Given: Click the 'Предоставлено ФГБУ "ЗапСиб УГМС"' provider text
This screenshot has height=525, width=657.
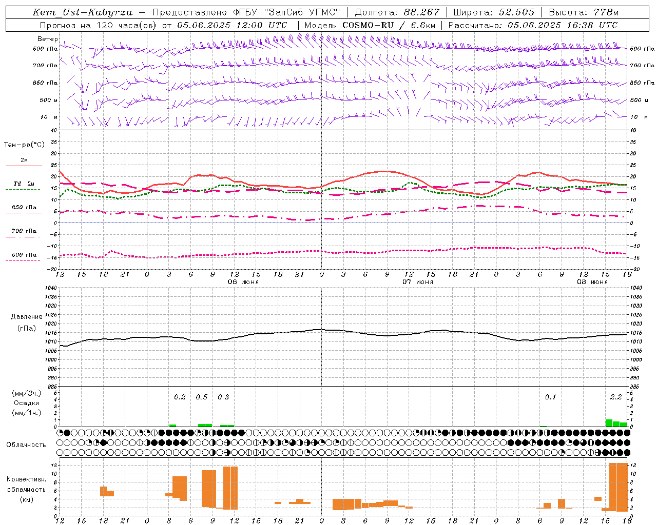Looking at the screenshot, I should [x=247, y=12].
